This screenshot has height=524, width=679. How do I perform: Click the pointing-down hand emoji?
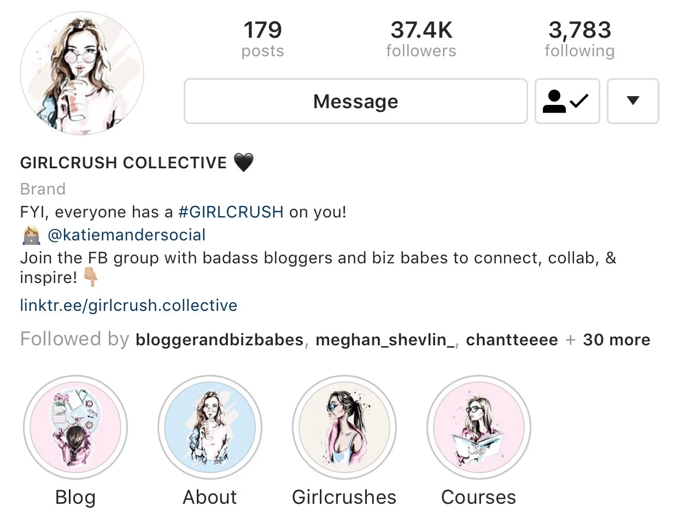(91, 277)
